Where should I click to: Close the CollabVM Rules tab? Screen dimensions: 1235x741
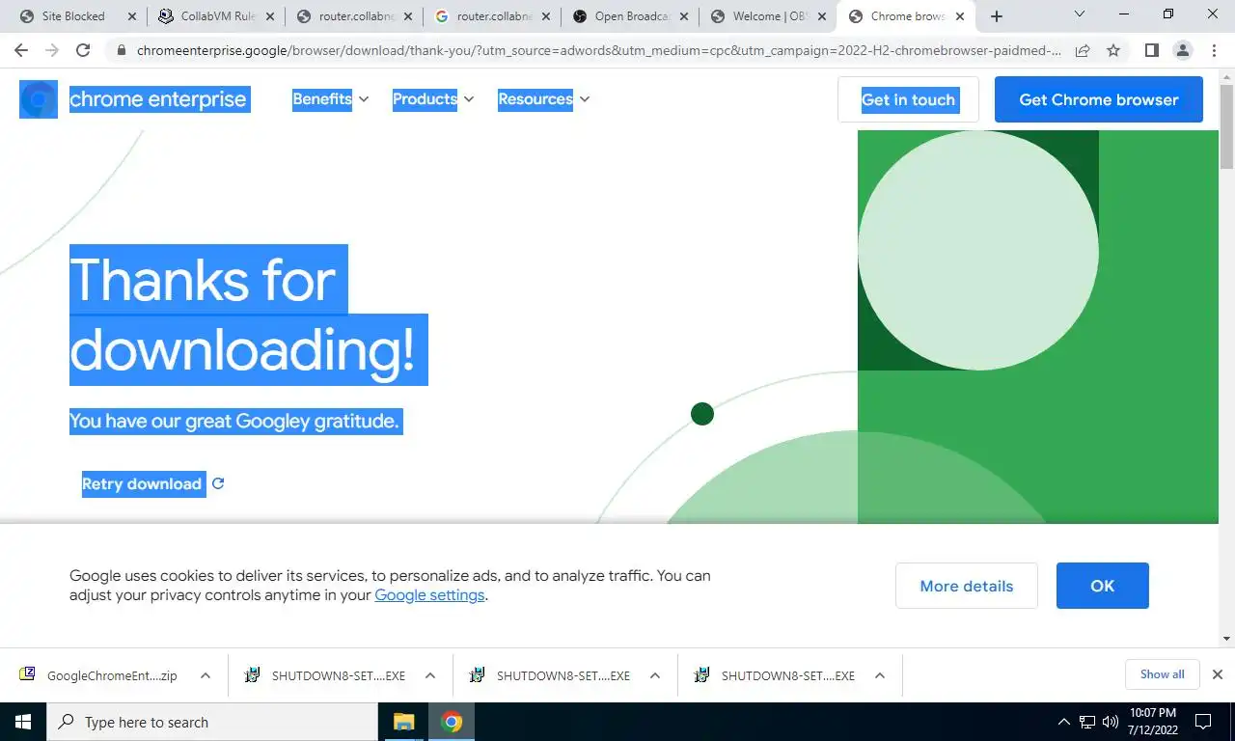tap(270, 16)
